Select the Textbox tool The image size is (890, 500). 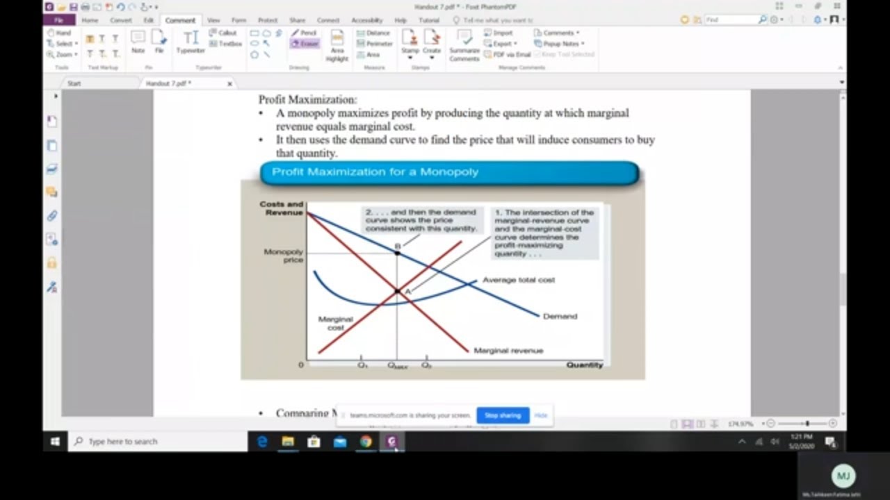click(x=225, y=43)
